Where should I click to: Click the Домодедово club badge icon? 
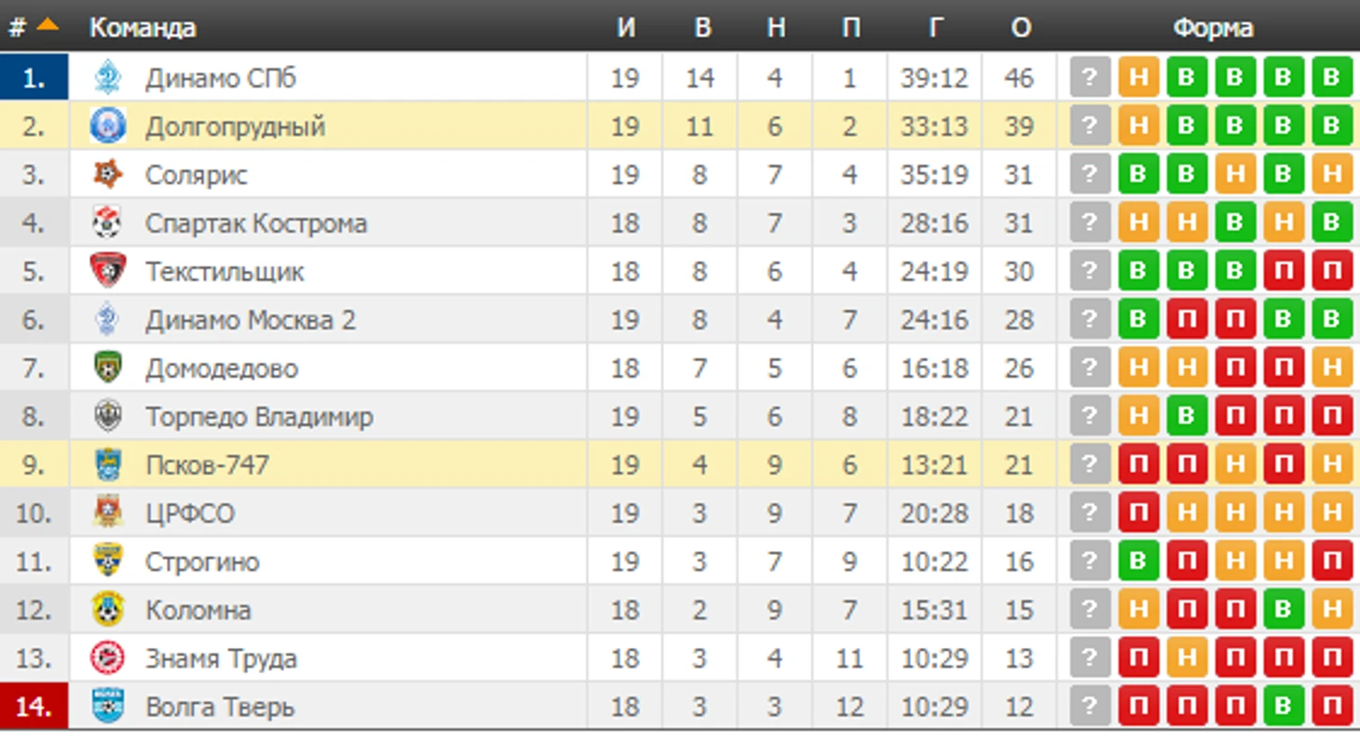point(108,368)
